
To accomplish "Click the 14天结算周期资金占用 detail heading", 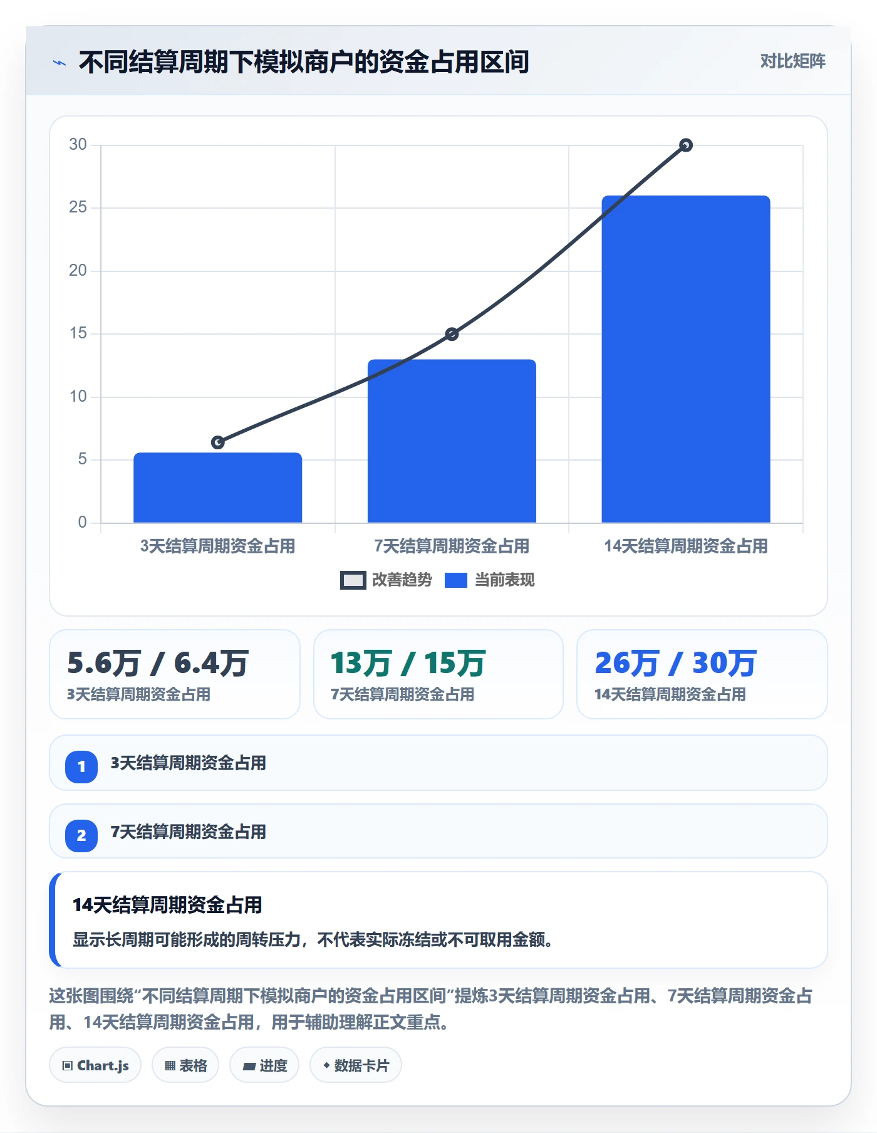I will (167, 905).
